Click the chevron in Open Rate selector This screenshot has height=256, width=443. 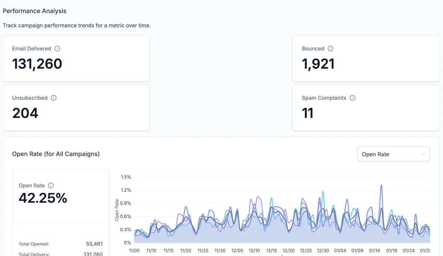(423, 154)
